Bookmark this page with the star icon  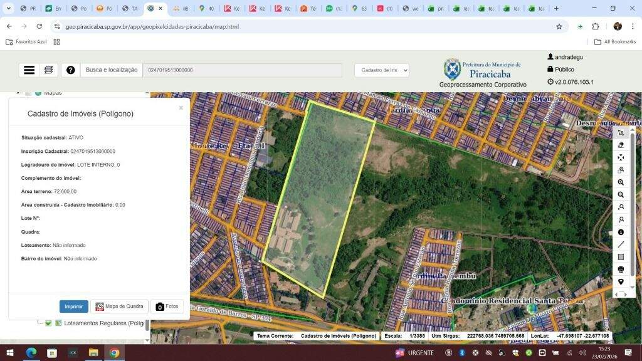559,26
